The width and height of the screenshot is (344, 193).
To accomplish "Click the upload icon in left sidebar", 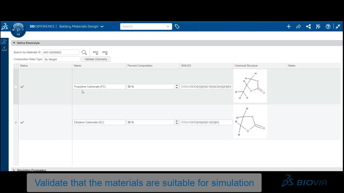I will (x=4, y=49).
